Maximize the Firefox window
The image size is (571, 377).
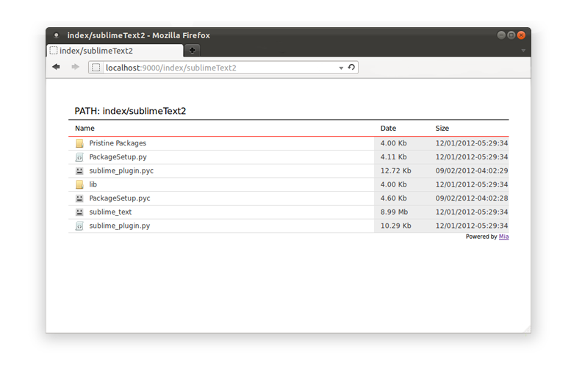[511, 35]
